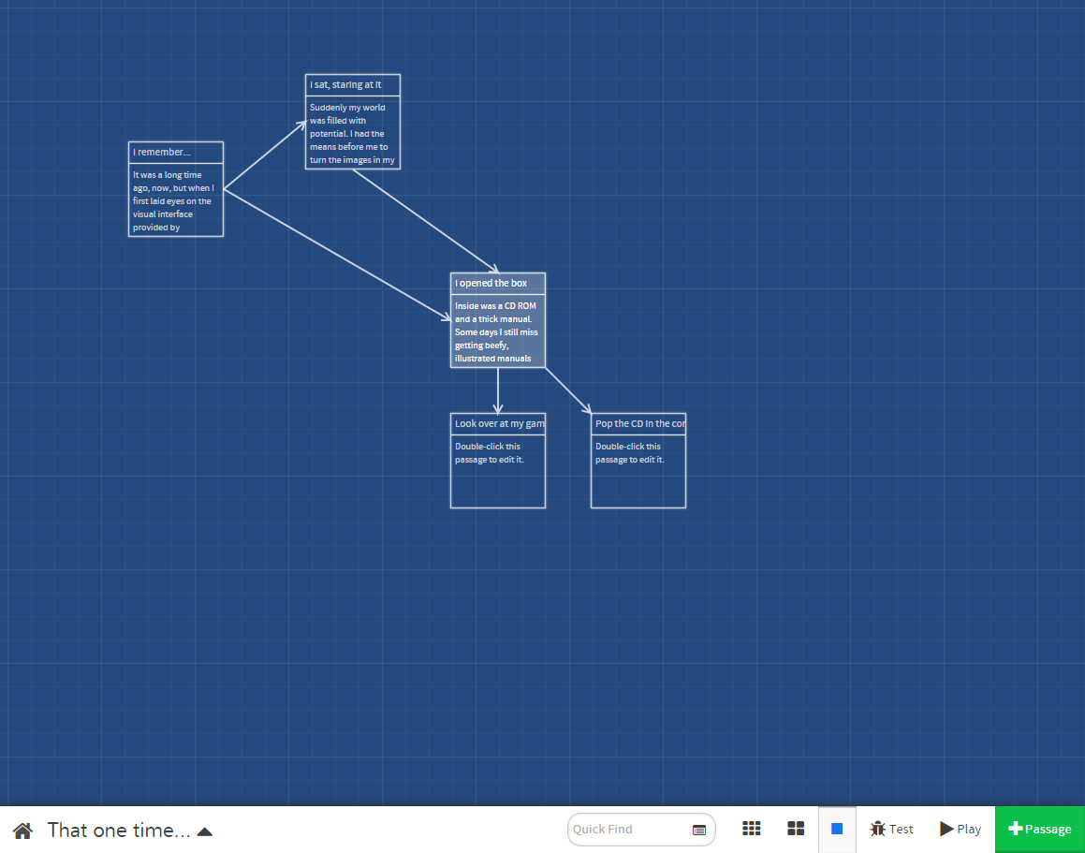Click the plus icon on Passage button

pos(1015,829)
